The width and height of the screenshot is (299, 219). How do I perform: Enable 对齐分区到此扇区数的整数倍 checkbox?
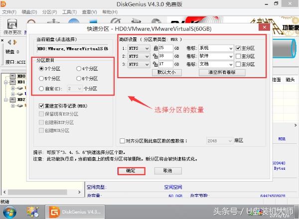(x=122, y=141)
